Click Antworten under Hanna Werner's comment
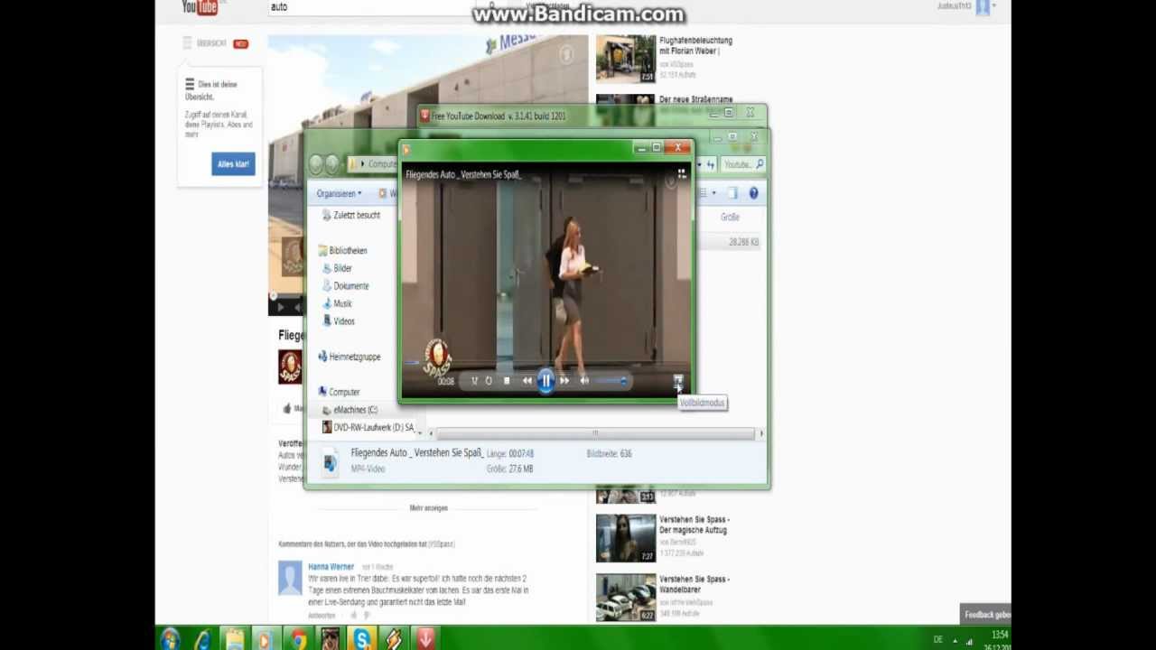Image resolution: width=1156 pixels, height=650 pixels. pyautogui.click(x=322, y=616)
